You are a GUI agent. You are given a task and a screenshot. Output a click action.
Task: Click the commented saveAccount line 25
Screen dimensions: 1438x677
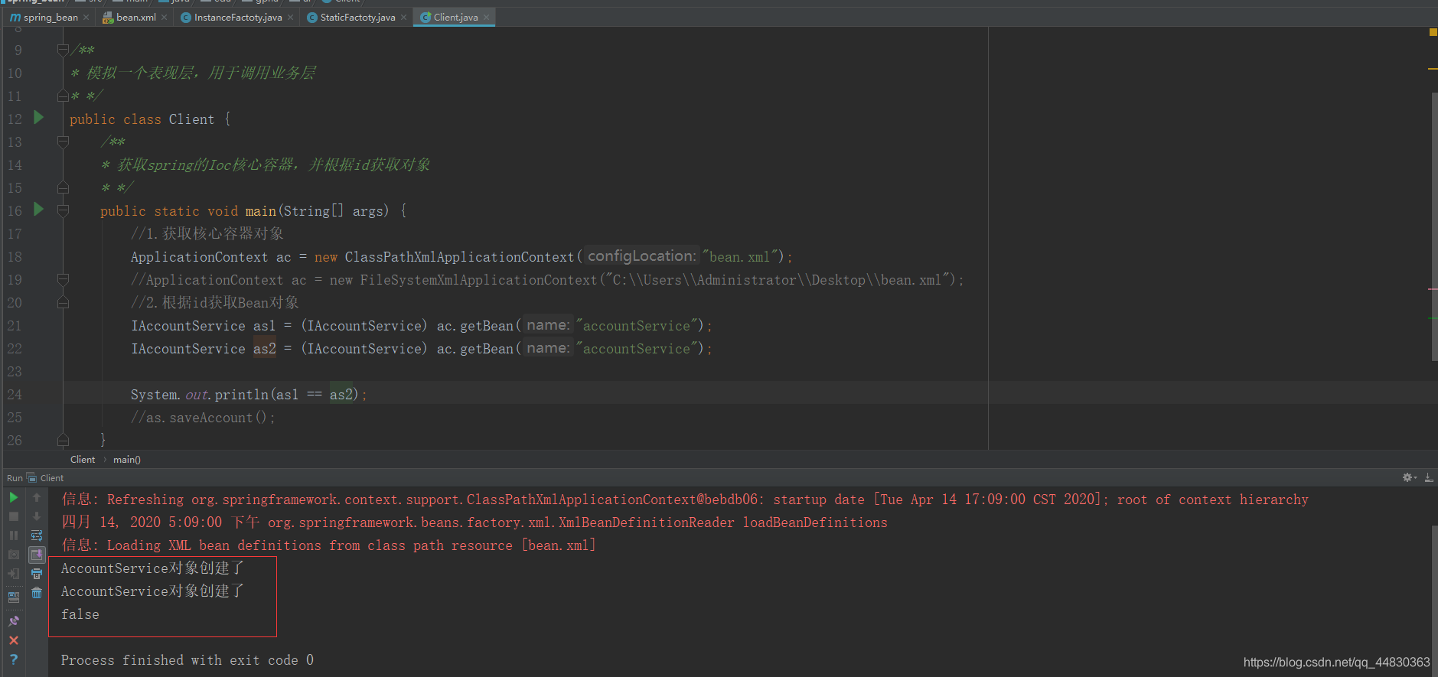[x=203, y=418]
